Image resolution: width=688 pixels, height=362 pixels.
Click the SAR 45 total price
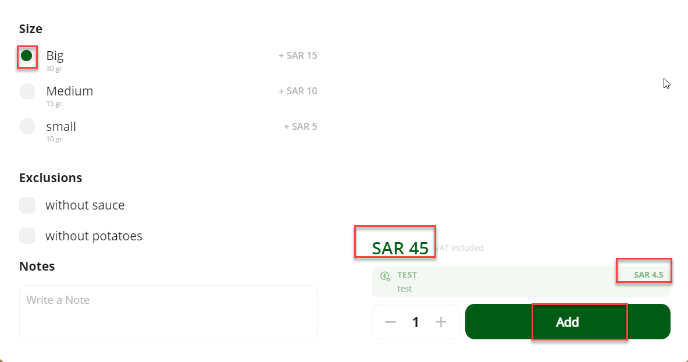[x=400, y=248]
